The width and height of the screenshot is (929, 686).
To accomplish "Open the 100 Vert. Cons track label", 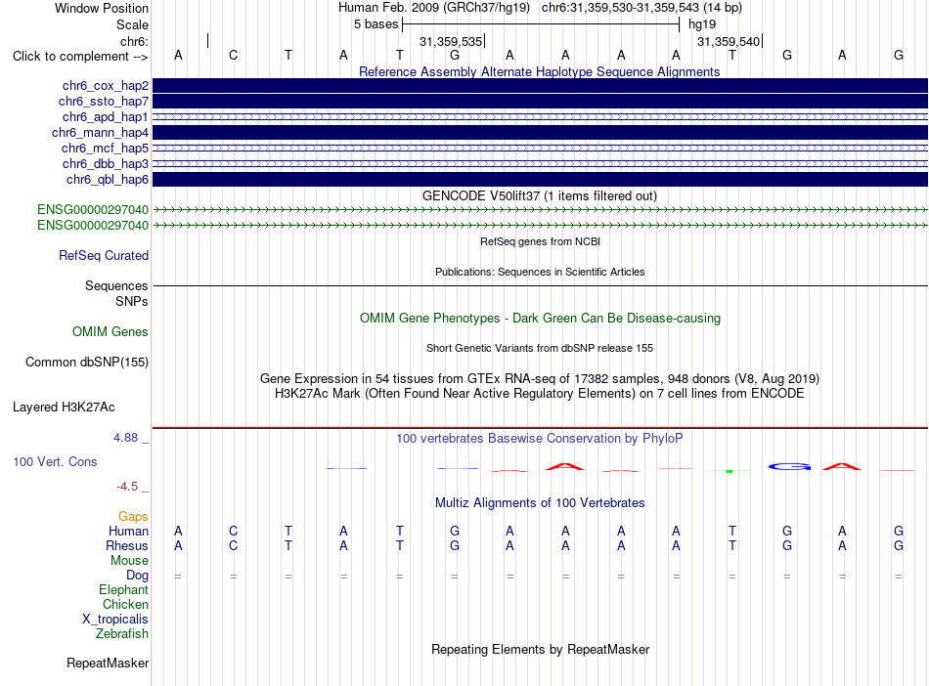I will point(55,461).
